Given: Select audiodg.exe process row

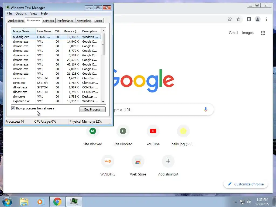Looking at the screenshot, I should tap(56, 37).
